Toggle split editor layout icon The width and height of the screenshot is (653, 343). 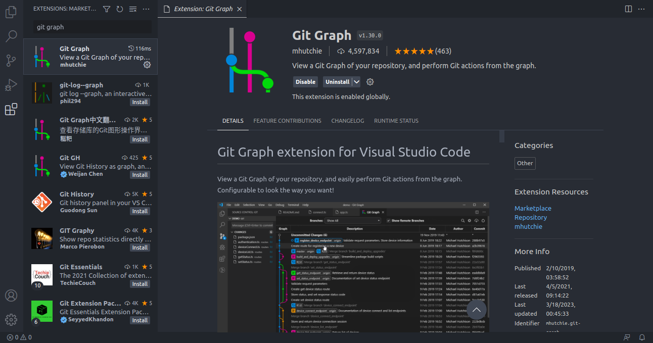(x=628, y=9)
